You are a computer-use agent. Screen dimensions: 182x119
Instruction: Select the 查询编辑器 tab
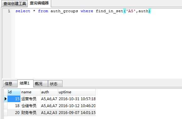click(x=39, y=3)
